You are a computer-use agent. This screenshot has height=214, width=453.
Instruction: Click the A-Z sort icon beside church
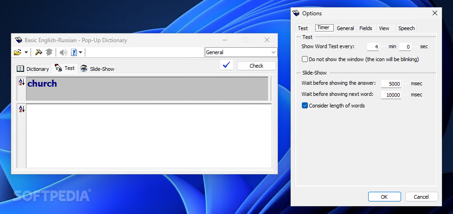[22, 82]
